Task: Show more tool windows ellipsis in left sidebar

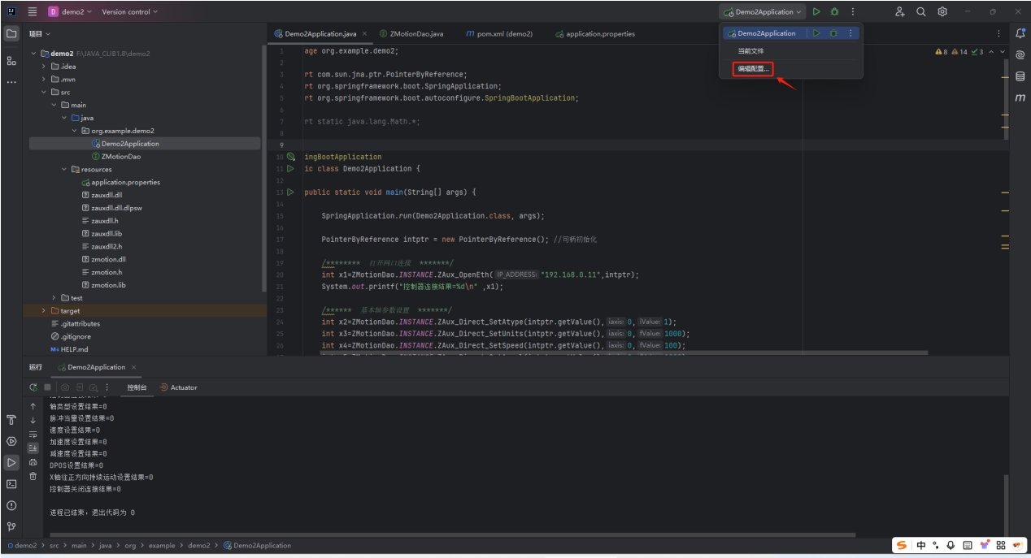Action: click(11, 82)
